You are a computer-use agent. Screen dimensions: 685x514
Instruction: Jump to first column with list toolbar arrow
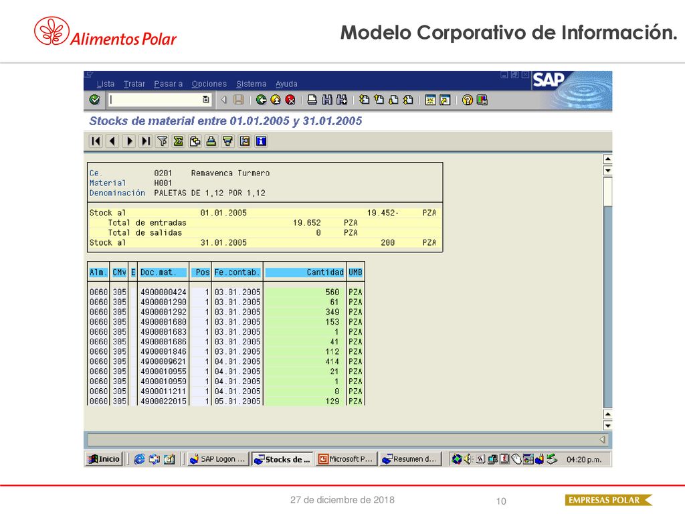click(x=96, y=141)
